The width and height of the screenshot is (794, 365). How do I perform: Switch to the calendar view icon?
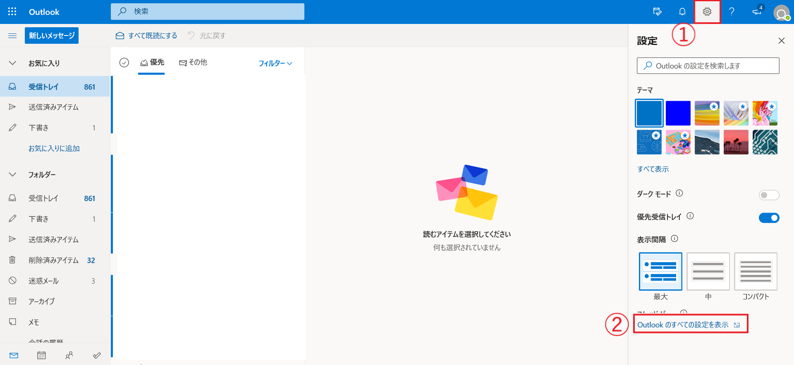pyautogui.click(x=41, y=356)
